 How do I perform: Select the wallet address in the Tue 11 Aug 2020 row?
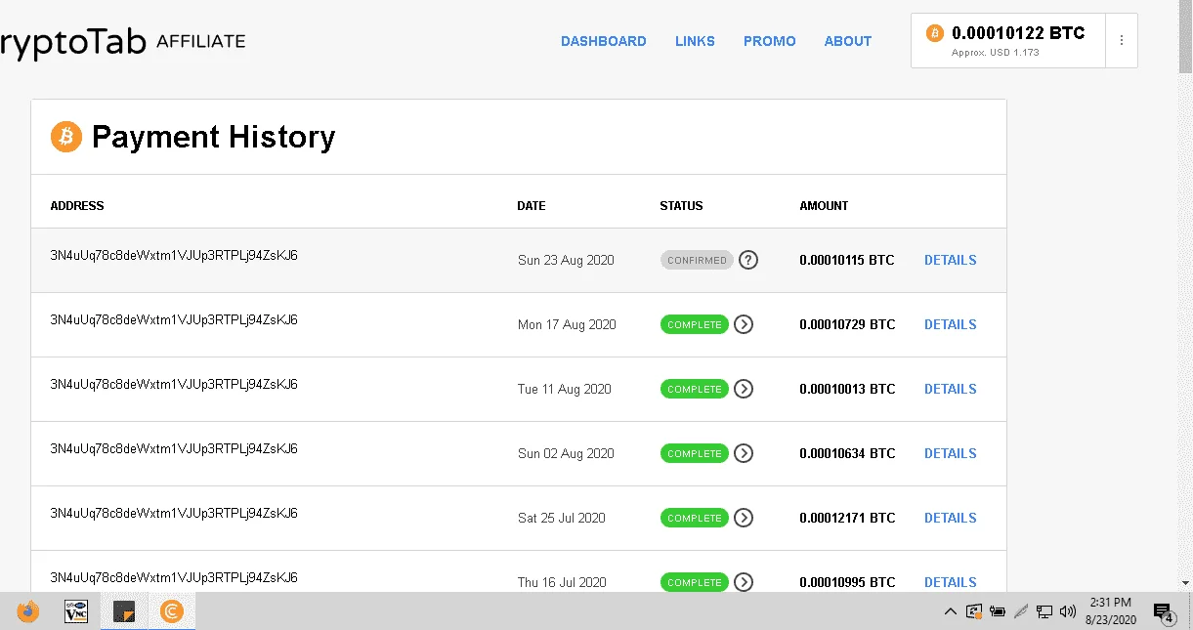tap(174, 384)
